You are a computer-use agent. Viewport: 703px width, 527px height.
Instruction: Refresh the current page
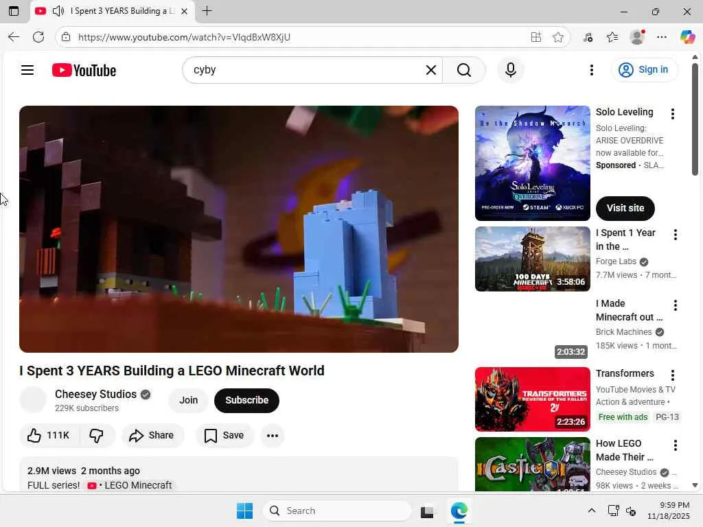[x=38, y=37]
